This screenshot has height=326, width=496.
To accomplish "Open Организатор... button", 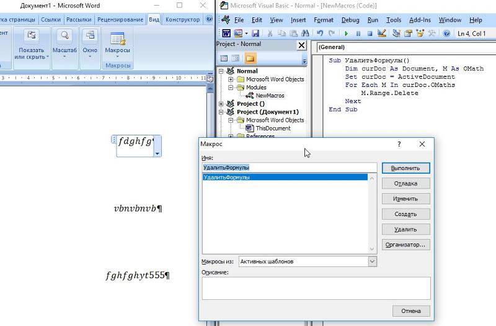I will 405,245.
